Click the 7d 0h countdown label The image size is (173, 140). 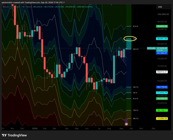160,50
